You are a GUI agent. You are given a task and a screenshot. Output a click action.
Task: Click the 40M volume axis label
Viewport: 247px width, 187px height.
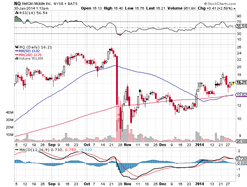coord(10,112)
